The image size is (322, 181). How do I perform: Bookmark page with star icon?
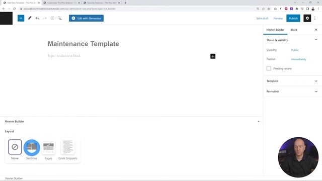[x=269, y=9]
